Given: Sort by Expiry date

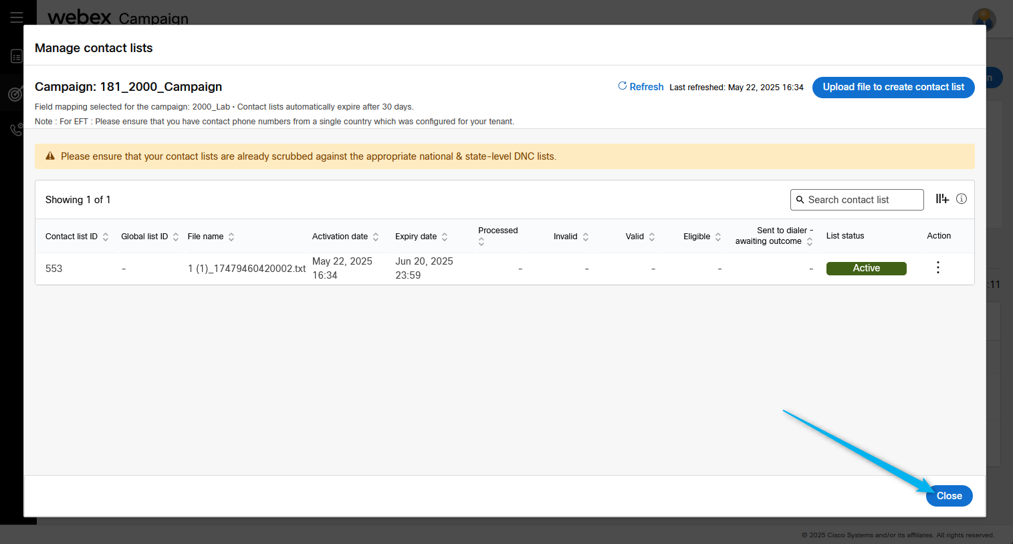Looking at the screenshot, I should tap(445, 237).
